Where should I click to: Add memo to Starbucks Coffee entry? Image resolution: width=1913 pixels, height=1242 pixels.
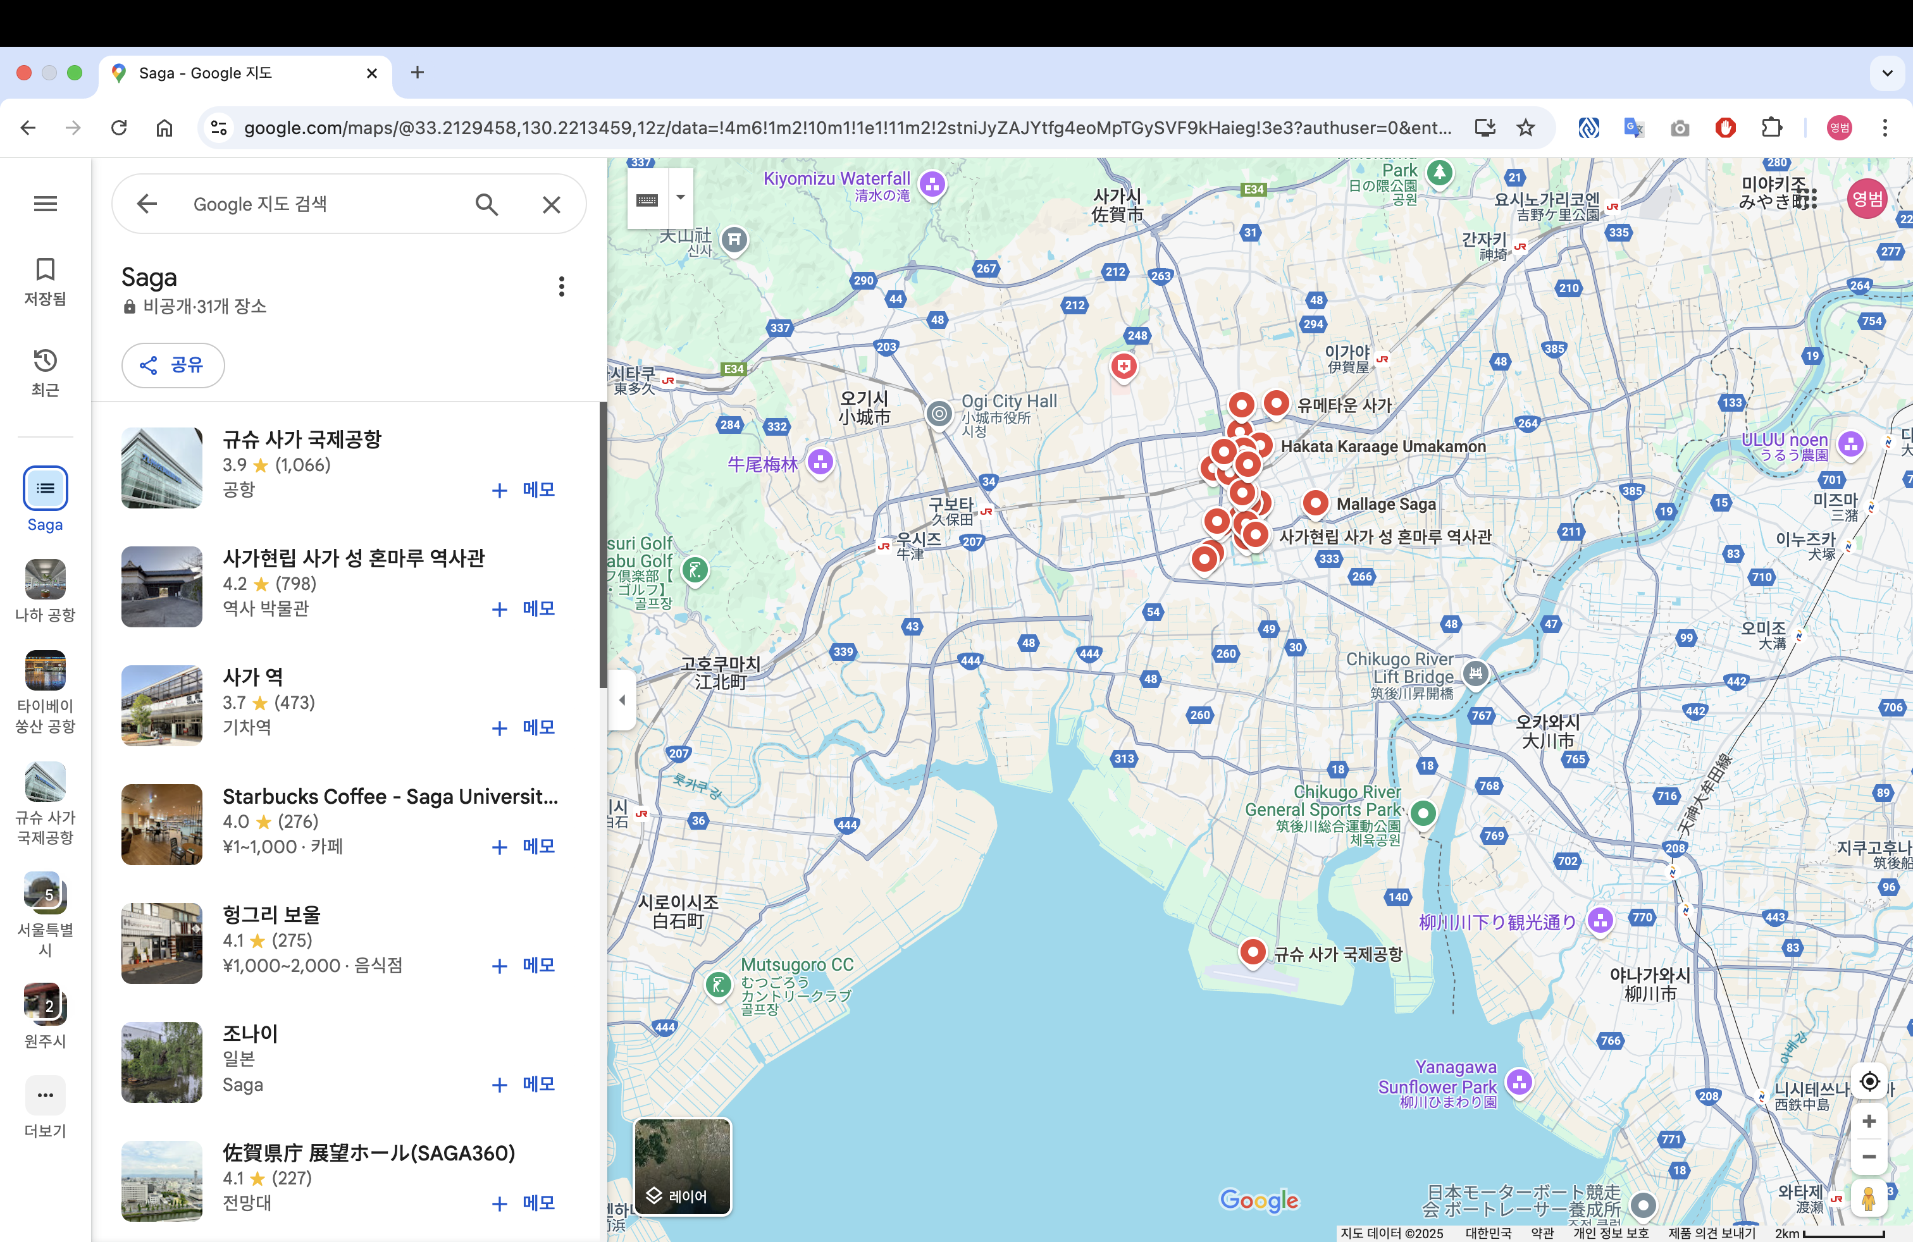point(523,847)
